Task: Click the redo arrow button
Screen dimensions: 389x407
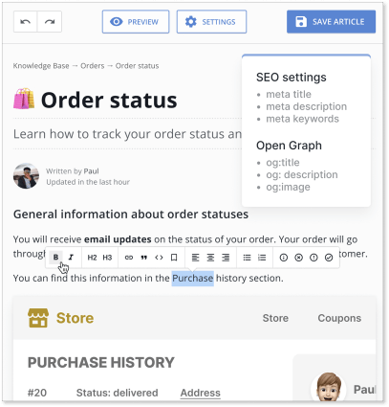Action: pos(50,22)
